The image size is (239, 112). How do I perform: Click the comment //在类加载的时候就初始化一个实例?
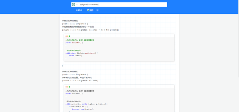[x=78, y=27]
